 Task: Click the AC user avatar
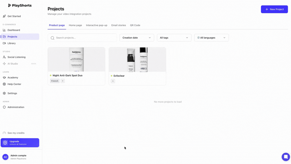click(5, 157)
